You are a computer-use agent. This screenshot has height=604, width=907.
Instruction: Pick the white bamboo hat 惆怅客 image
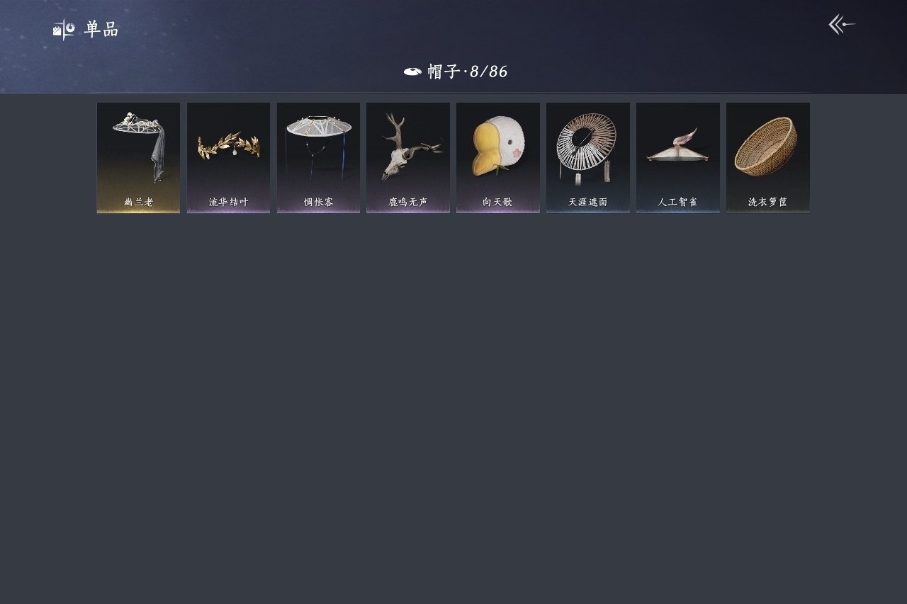[318, 145]
